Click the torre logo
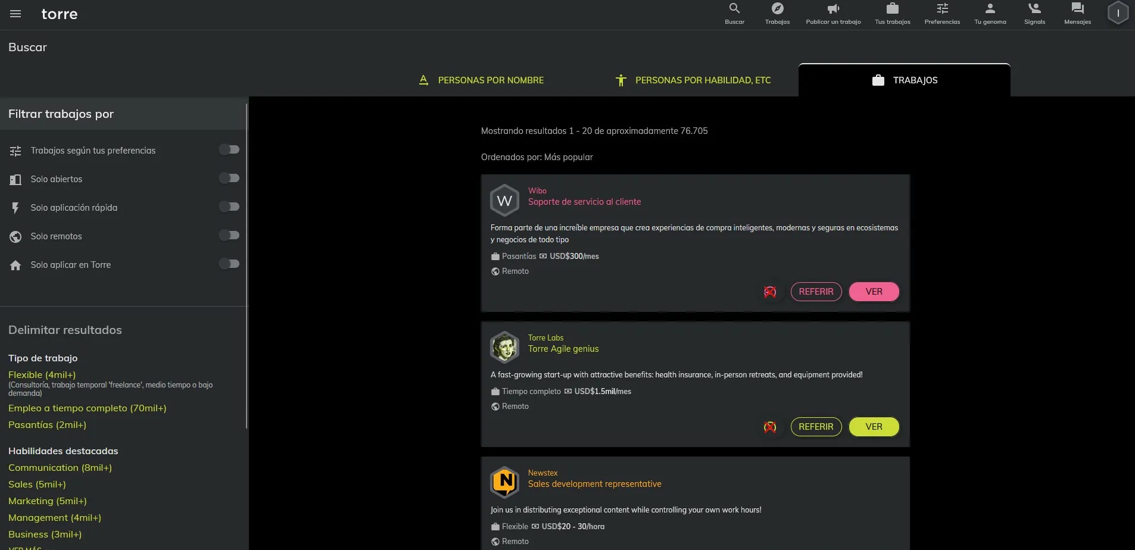The height and width of the screenshot is (550, 1135). coord(60,14)
